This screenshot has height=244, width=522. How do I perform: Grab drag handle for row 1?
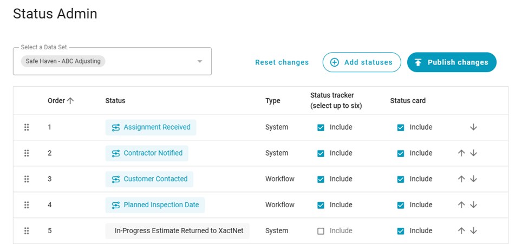[x=27, y=127]
